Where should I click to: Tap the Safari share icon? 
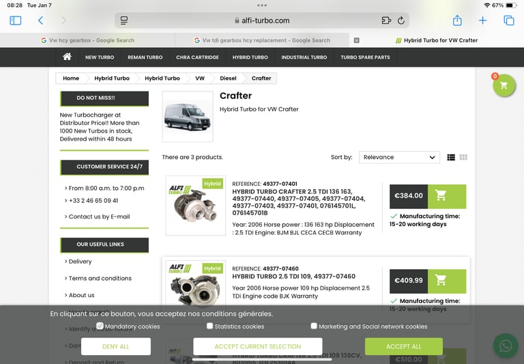coord(457,20)
